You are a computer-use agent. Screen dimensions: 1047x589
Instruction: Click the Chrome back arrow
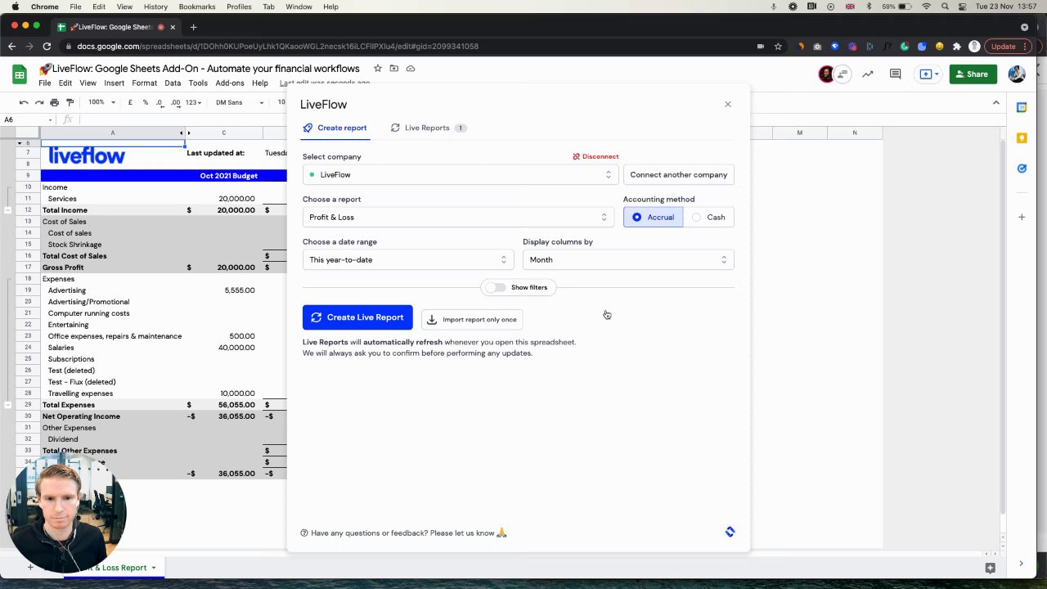point(11,47)
